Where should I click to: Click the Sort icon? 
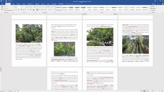(x=51, y=7)
